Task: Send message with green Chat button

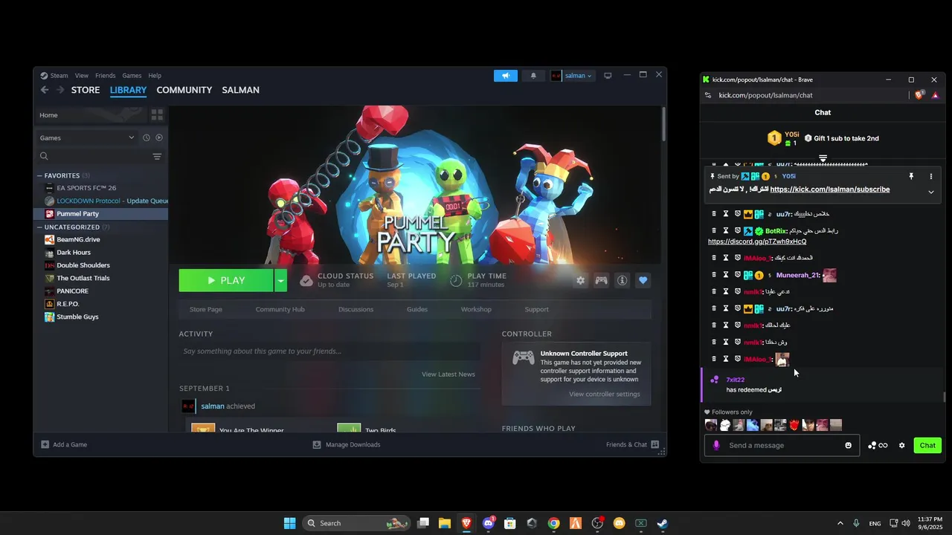Action: pyautogui.click(x=927, y=445)
